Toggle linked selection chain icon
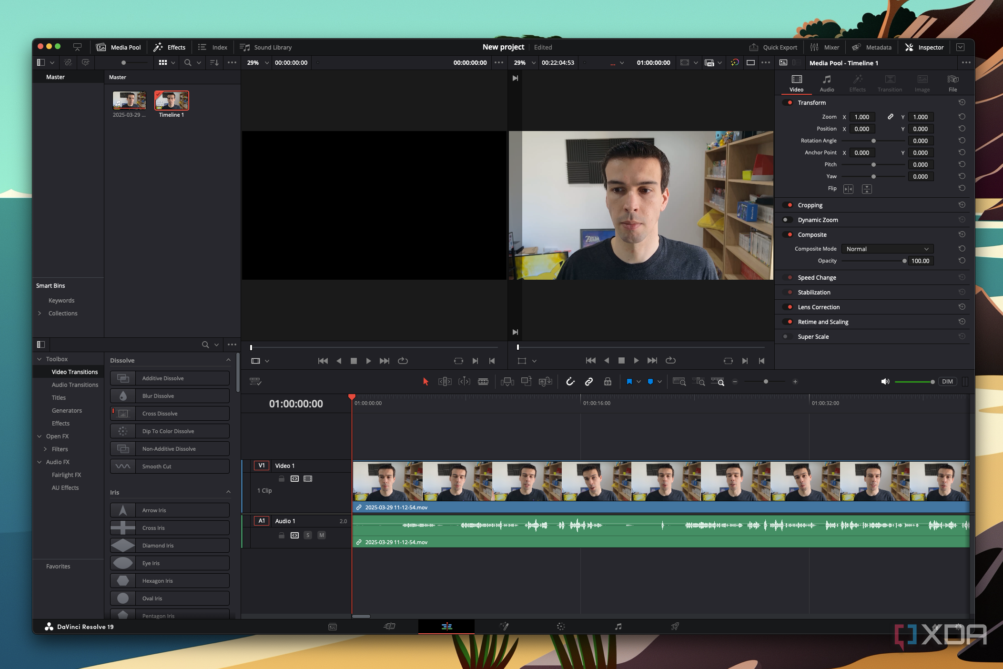 [x=589, y=382]
